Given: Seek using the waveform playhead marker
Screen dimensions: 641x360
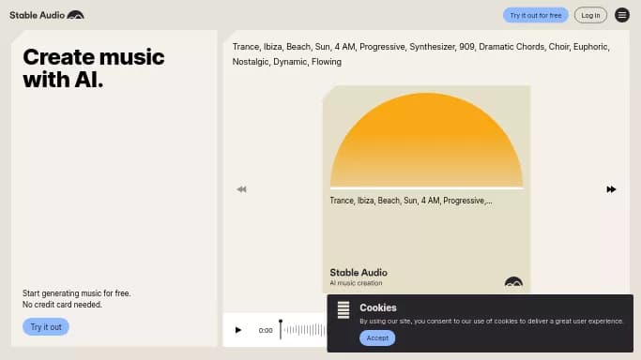Looking at the screenshot, I should point(281,329).
